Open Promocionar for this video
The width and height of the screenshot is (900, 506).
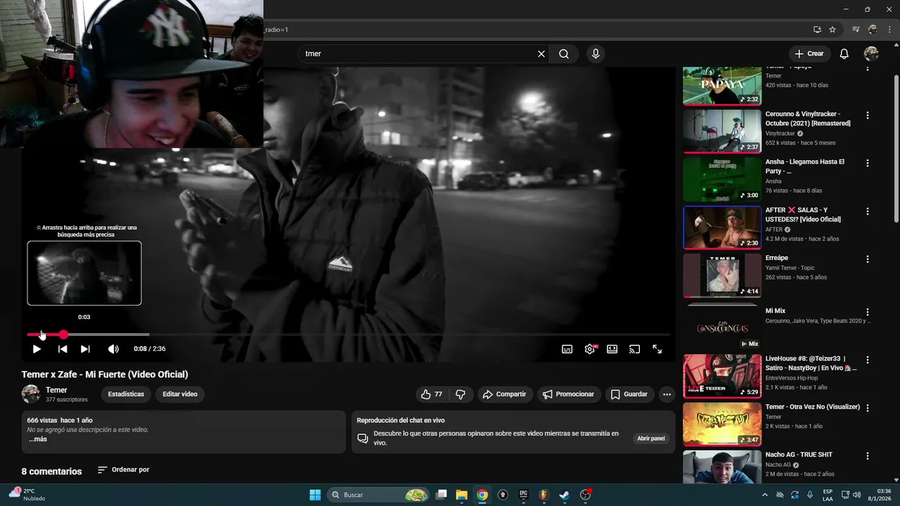[569, 394]
